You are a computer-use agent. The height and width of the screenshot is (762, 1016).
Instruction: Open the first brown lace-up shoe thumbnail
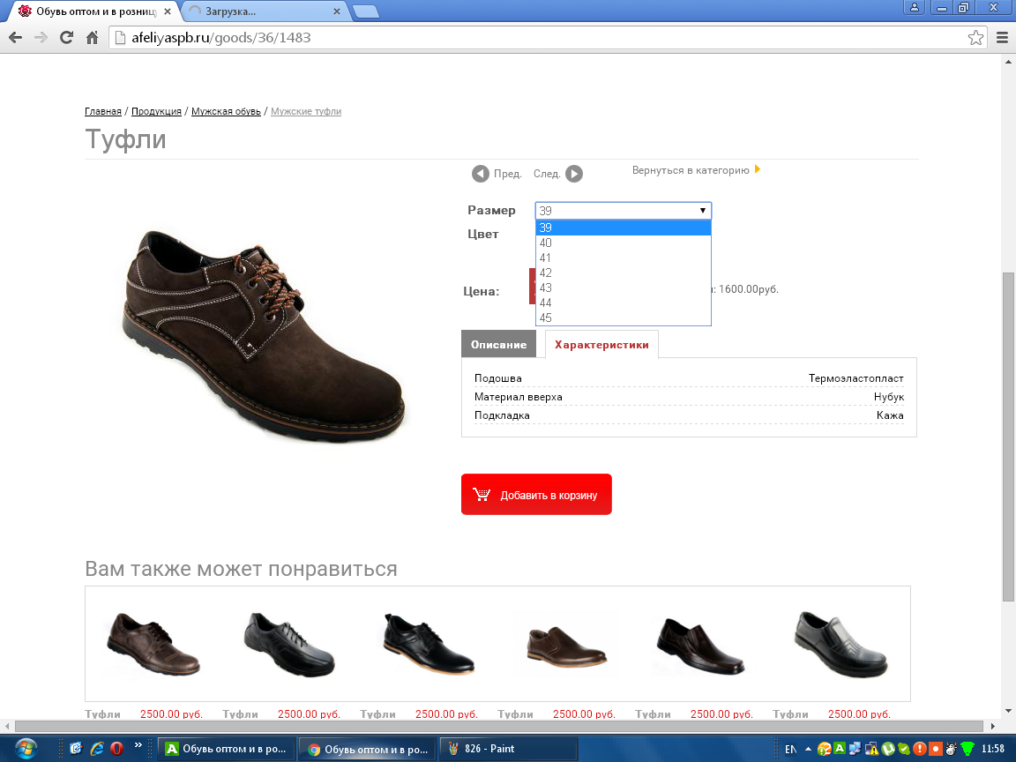tap(153, 643)
